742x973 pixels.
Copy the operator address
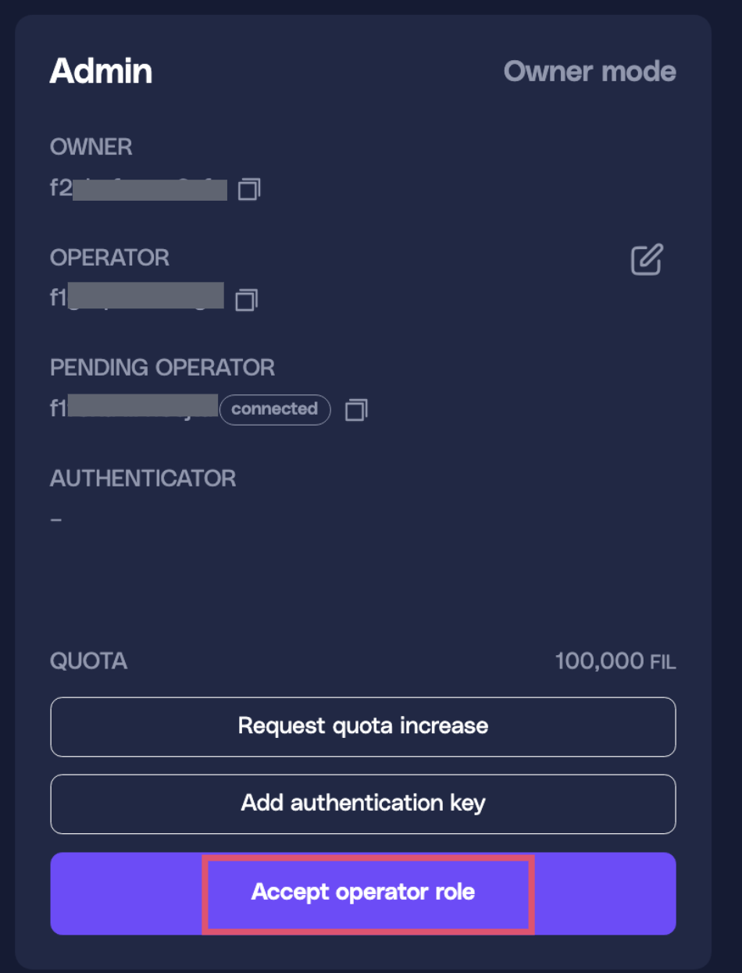point(247,300)
